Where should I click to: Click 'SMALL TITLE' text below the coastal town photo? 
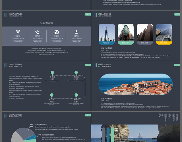[x=105, y=101]
